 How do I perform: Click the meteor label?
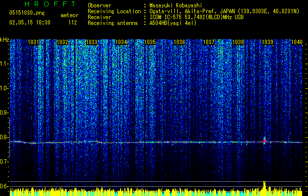tap(70, 15)
